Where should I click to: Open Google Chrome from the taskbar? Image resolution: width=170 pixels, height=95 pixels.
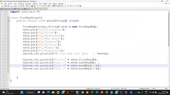[82, 92]
